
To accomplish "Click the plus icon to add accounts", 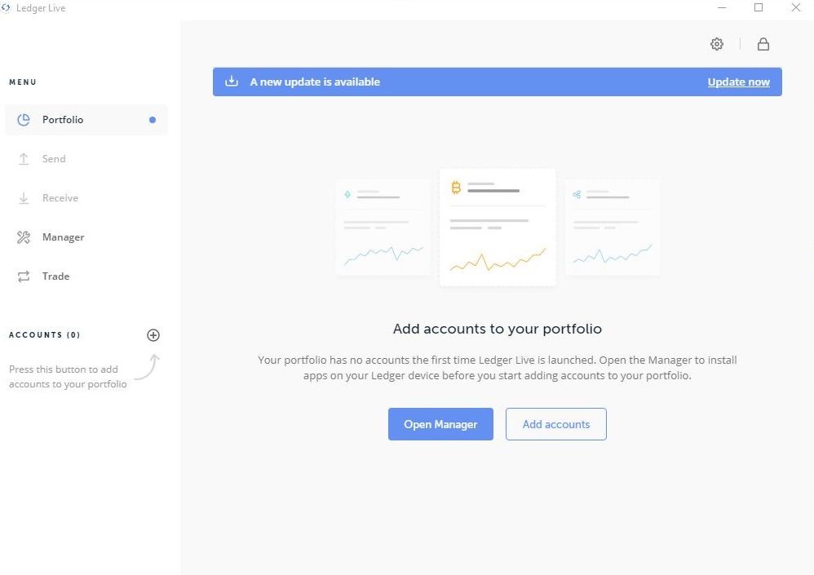I will coord(153,335).
